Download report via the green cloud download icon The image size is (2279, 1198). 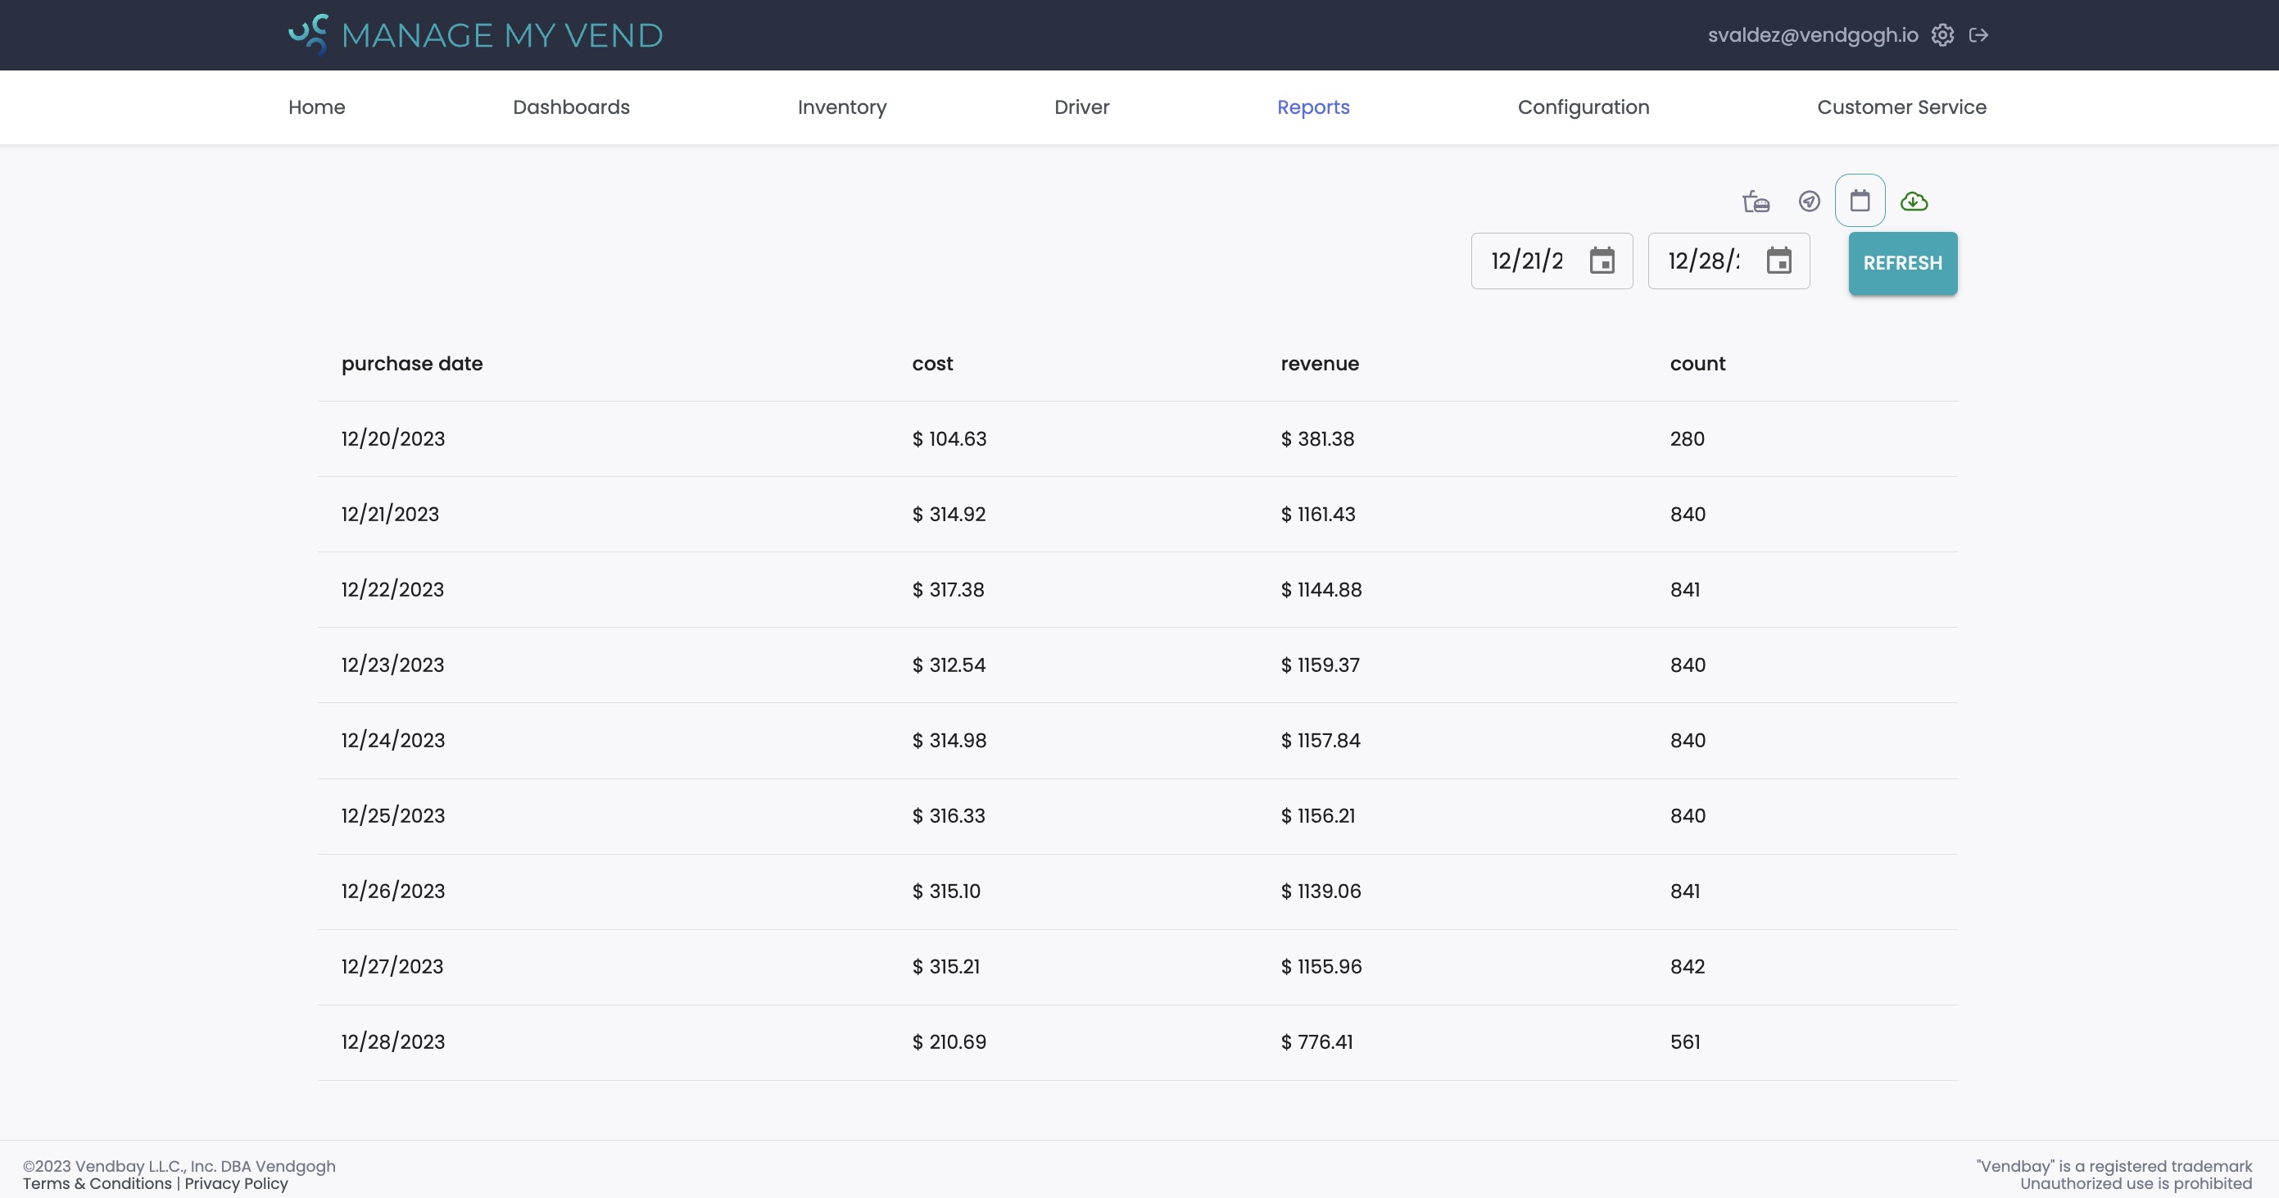point(1914,201)
